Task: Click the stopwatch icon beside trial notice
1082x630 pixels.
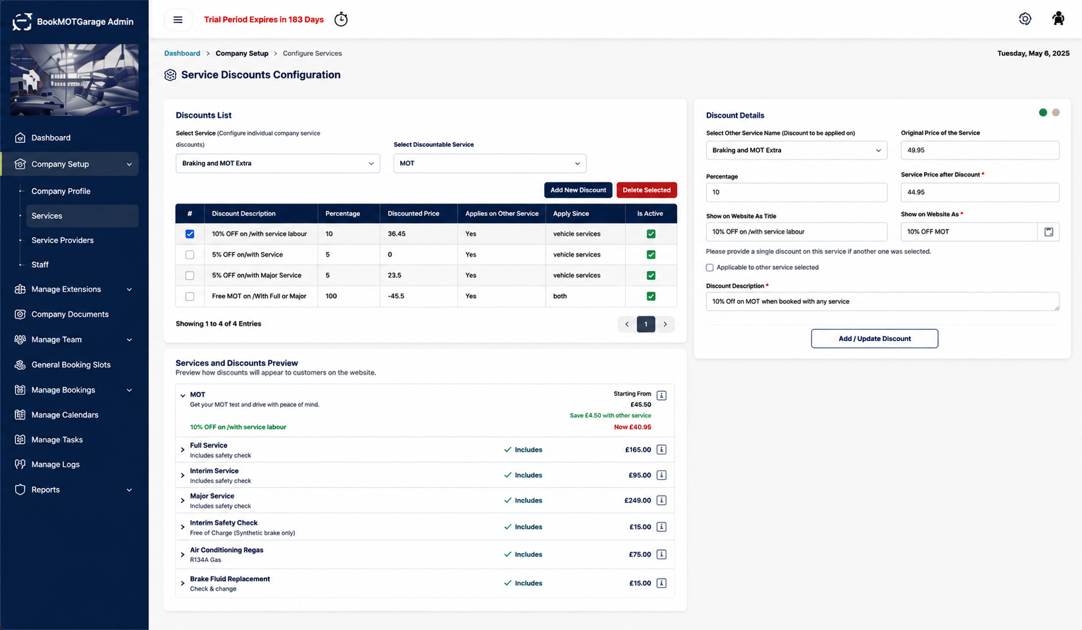Action: (341, 19)
